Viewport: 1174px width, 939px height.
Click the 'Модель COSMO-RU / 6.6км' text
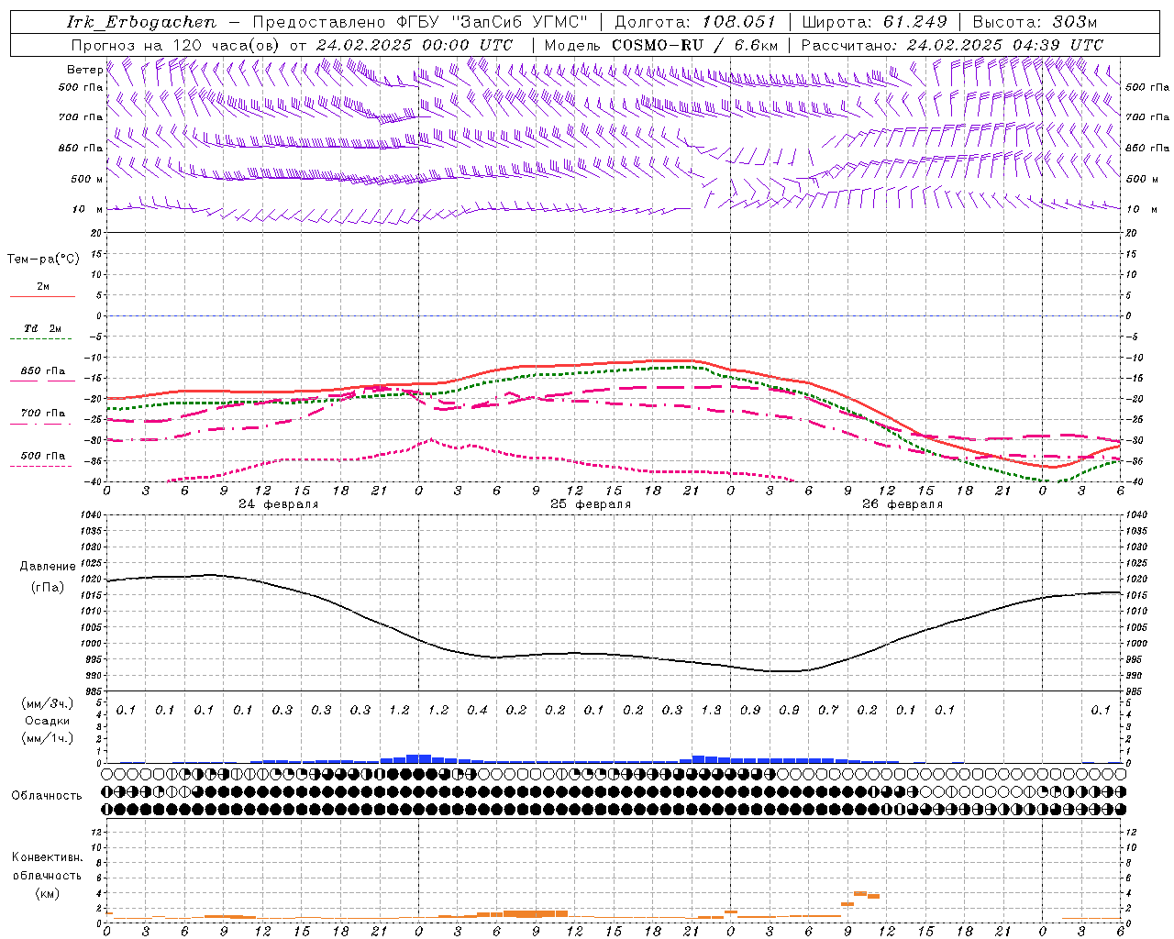pyautogui.click(x=661, y=45)
